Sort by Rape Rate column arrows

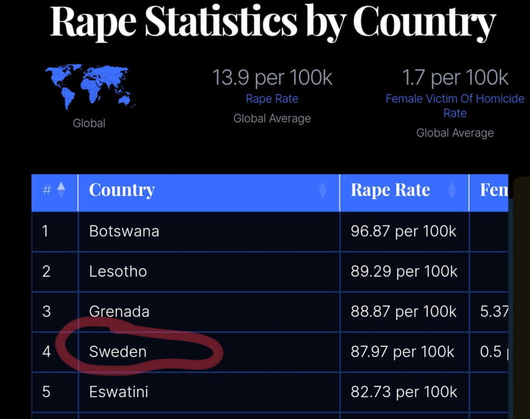coord(452,190)
